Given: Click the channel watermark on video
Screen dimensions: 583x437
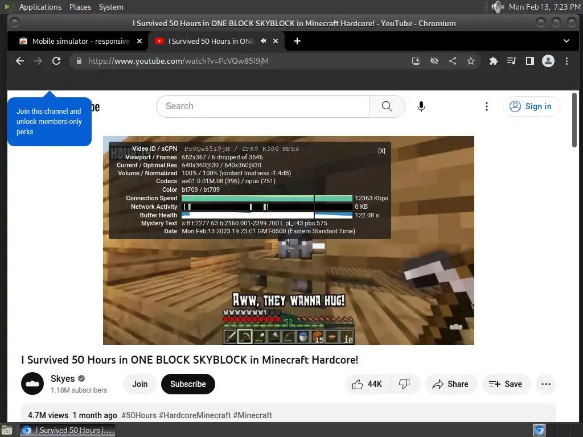Looking at the screenshot, I should point(456,327).
